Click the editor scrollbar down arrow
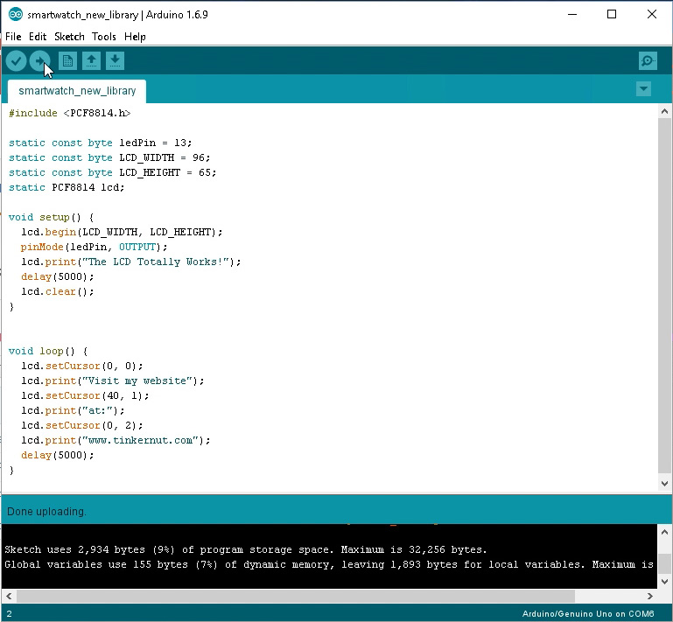The width and height of the screenshot is (673, 622). (664, 484)
